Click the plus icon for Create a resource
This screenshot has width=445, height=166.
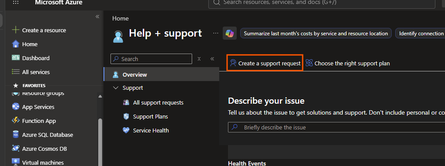pyautogui.click(x=15, y=30)
